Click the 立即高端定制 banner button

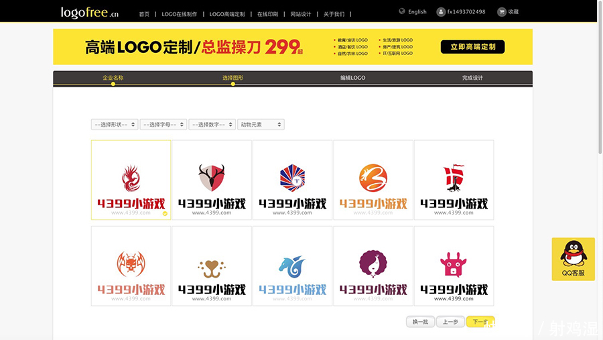click(x=472, y=47)
